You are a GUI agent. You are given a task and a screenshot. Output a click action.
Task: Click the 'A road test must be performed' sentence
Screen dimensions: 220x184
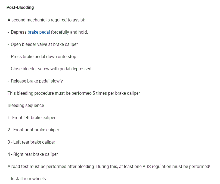[51, 166]
